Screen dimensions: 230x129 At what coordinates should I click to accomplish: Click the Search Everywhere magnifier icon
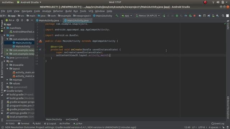pyautogui.click(x=223, y=16)
